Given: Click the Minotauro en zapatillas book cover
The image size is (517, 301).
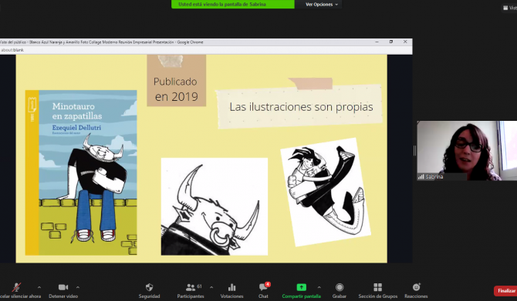Looking at the screenshot, I should 81,172.
